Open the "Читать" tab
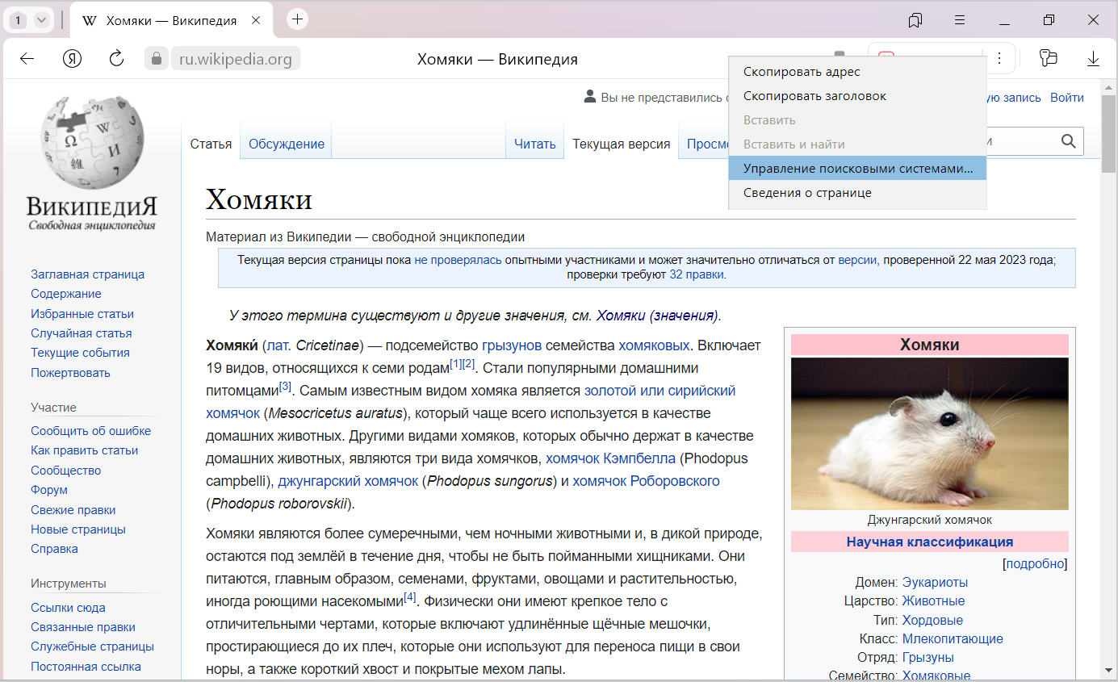The image size is (1118, 682). coord(534,144)
